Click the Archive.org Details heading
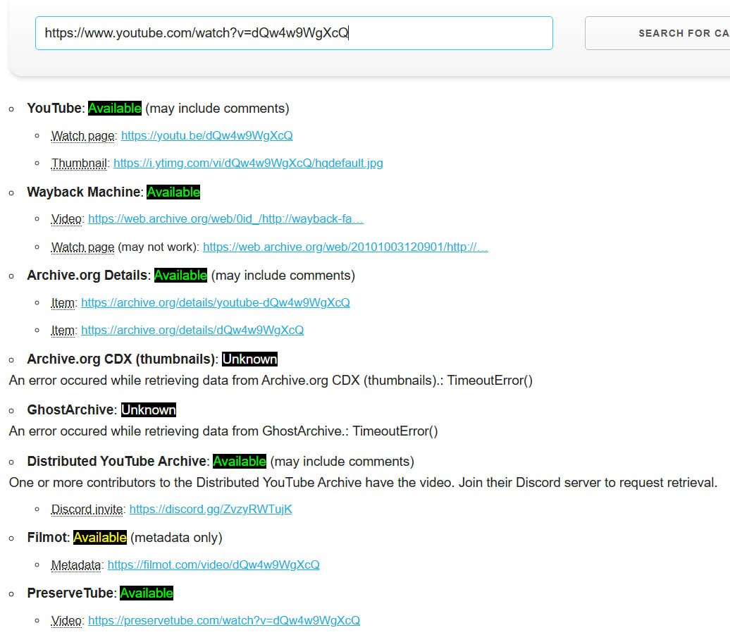This screenshot has width=730, height=635. click(87, 275)
